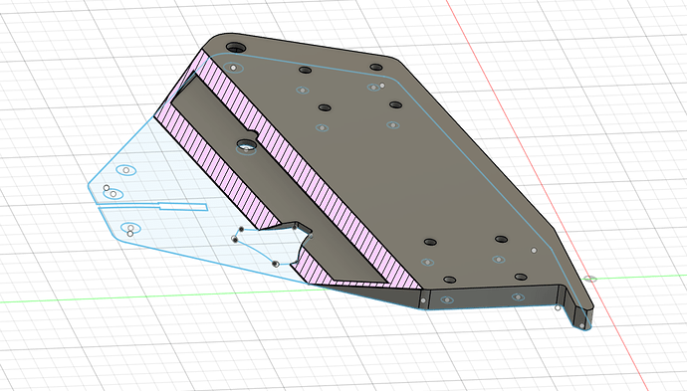Screen dimensions: 687x391
Task: Select the sketch point left of middle sketch circle
Action: [106, 188]
